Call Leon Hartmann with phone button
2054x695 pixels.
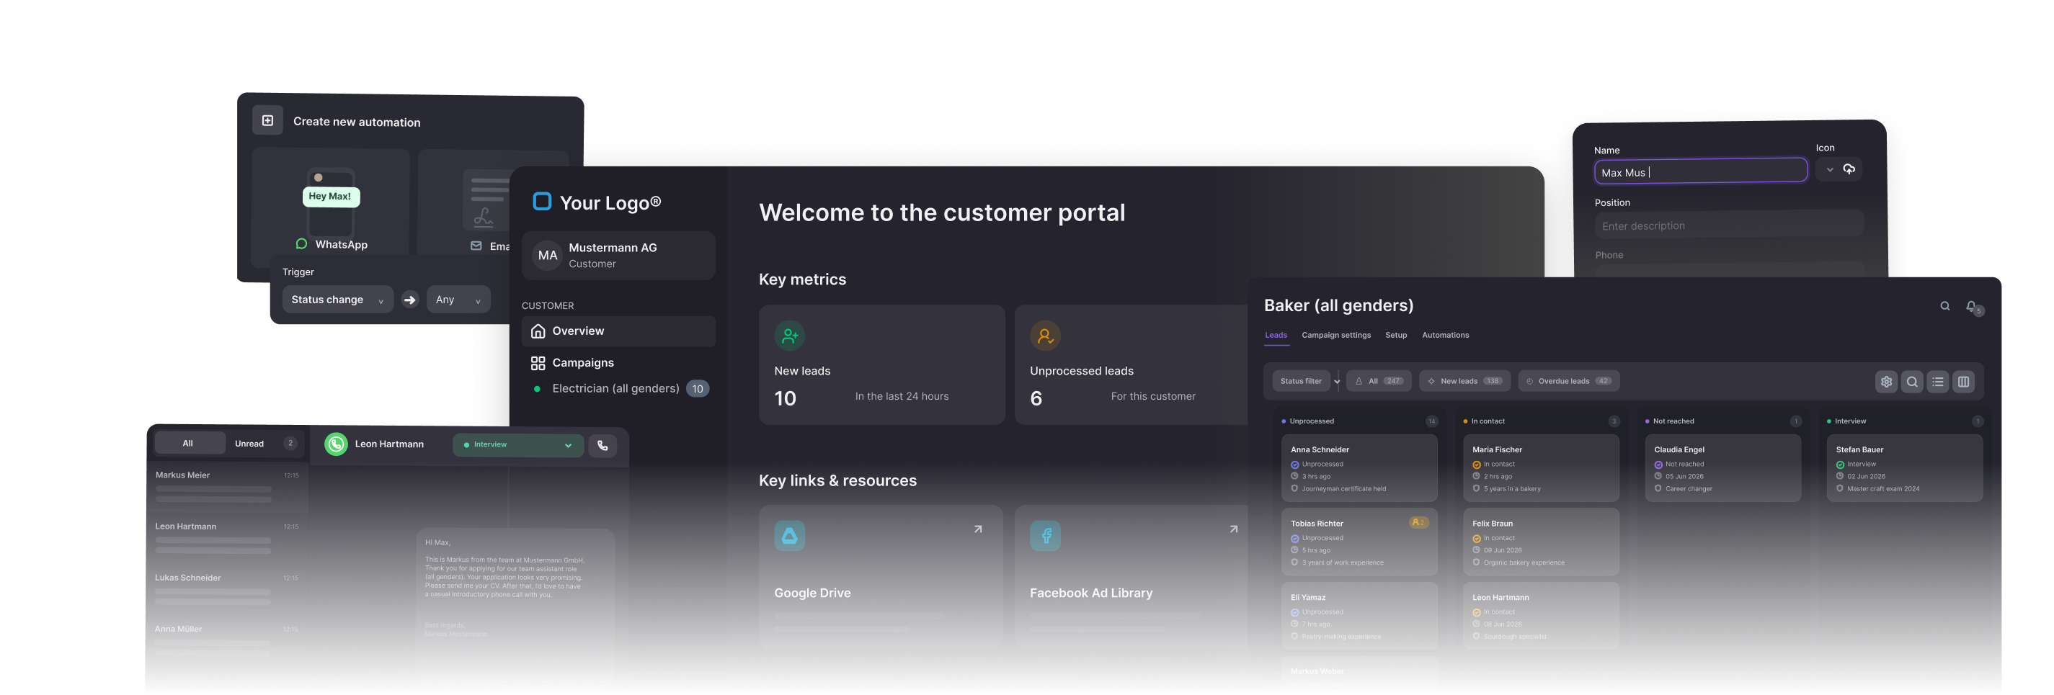point(603,447)
